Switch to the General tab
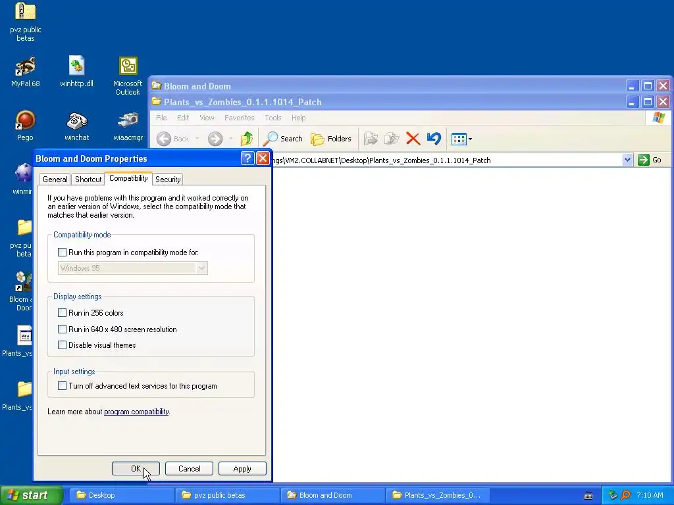Image resolution: width=674 pixels, height=505 pixels. click(55, 179)
